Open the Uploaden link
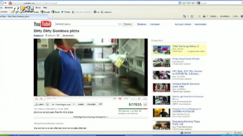 point(155,25)
